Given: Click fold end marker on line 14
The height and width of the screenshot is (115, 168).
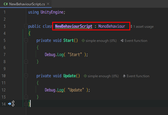Looking at the screenshot, I should [x=26, y=104].
